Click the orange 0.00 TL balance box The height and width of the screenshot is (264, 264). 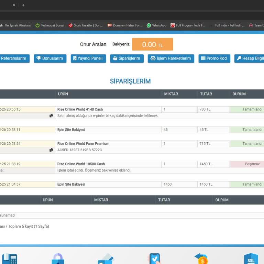tap(153, 44)
